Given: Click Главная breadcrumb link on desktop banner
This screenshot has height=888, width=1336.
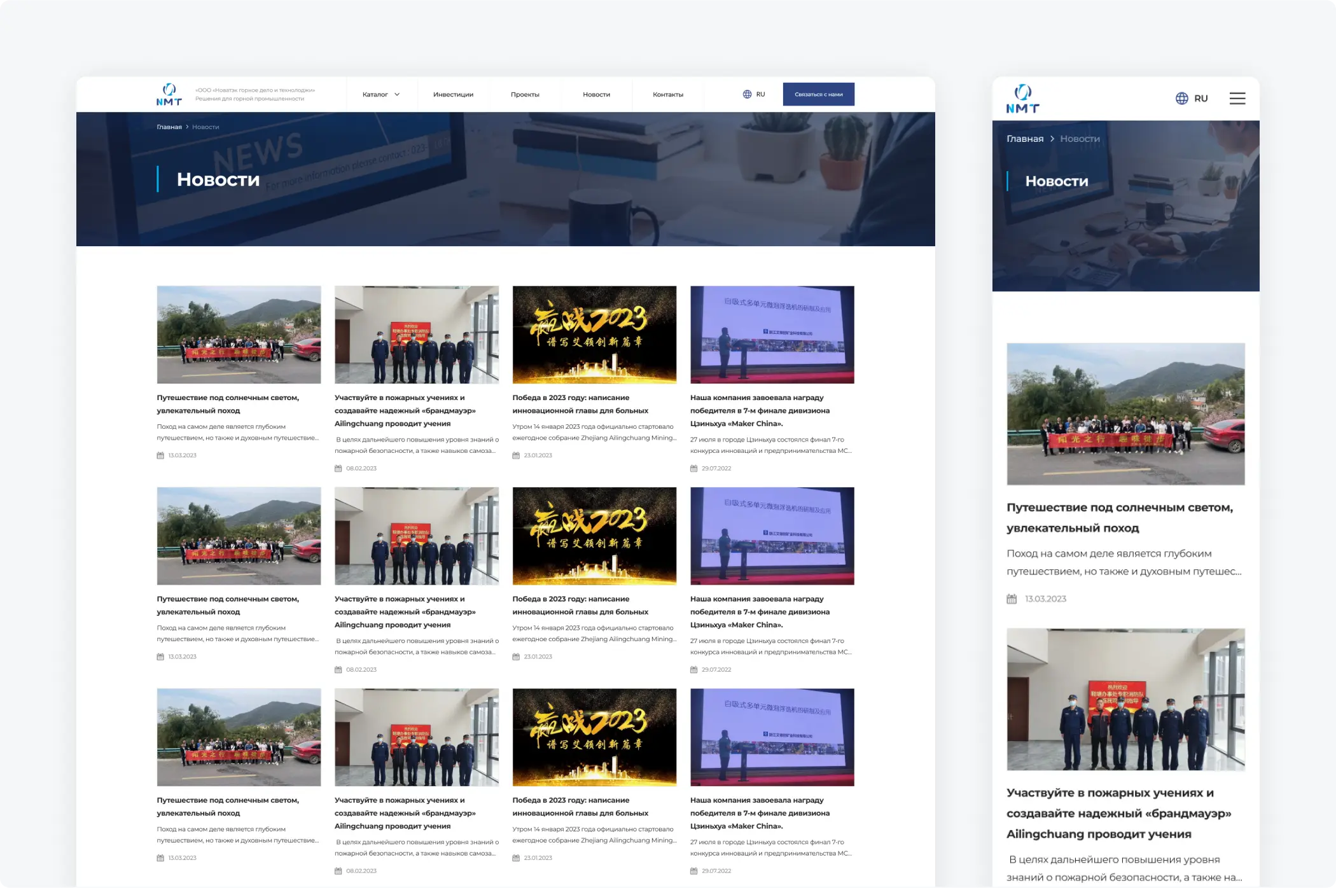Looking at the screenshot, I should [x=169, y=127].
